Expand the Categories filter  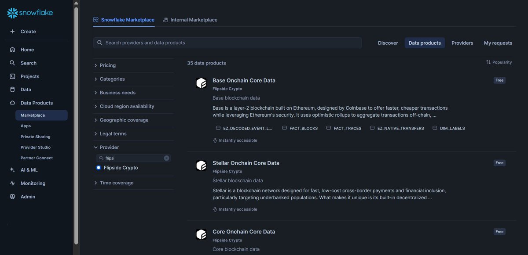click(x=133, y=79)
